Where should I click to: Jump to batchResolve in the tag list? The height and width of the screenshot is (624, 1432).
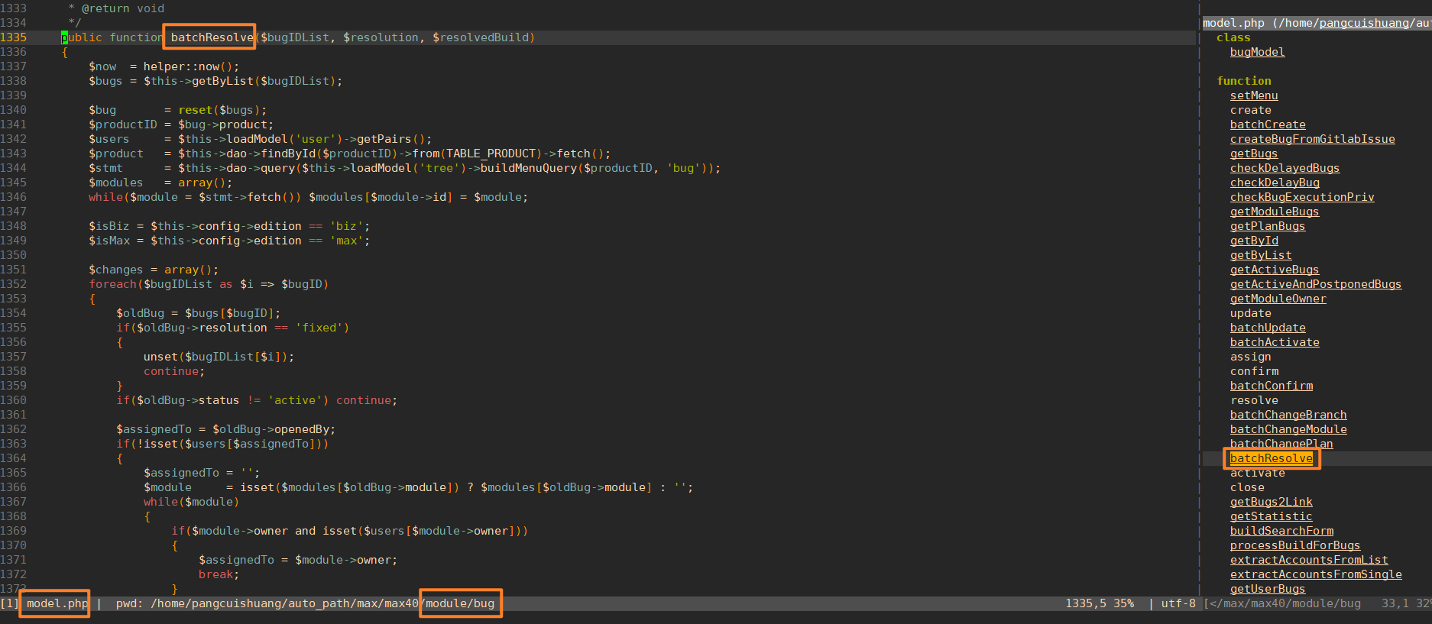pyautogui.click(x=1271, y=458)
